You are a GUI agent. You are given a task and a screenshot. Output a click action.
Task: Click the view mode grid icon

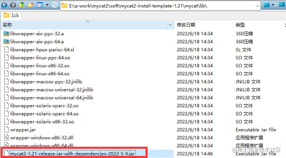(x=40, y=5)
